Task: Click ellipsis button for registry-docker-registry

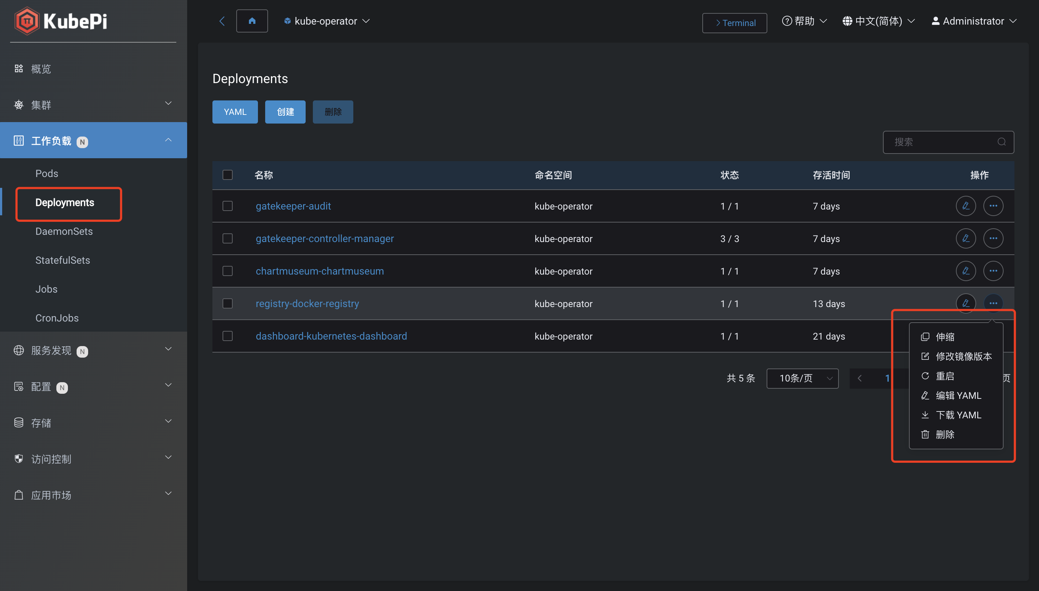Action: (993, 303)
